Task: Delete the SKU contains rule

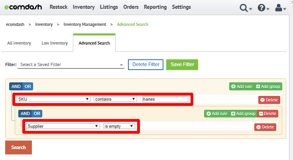Action: 269,100
